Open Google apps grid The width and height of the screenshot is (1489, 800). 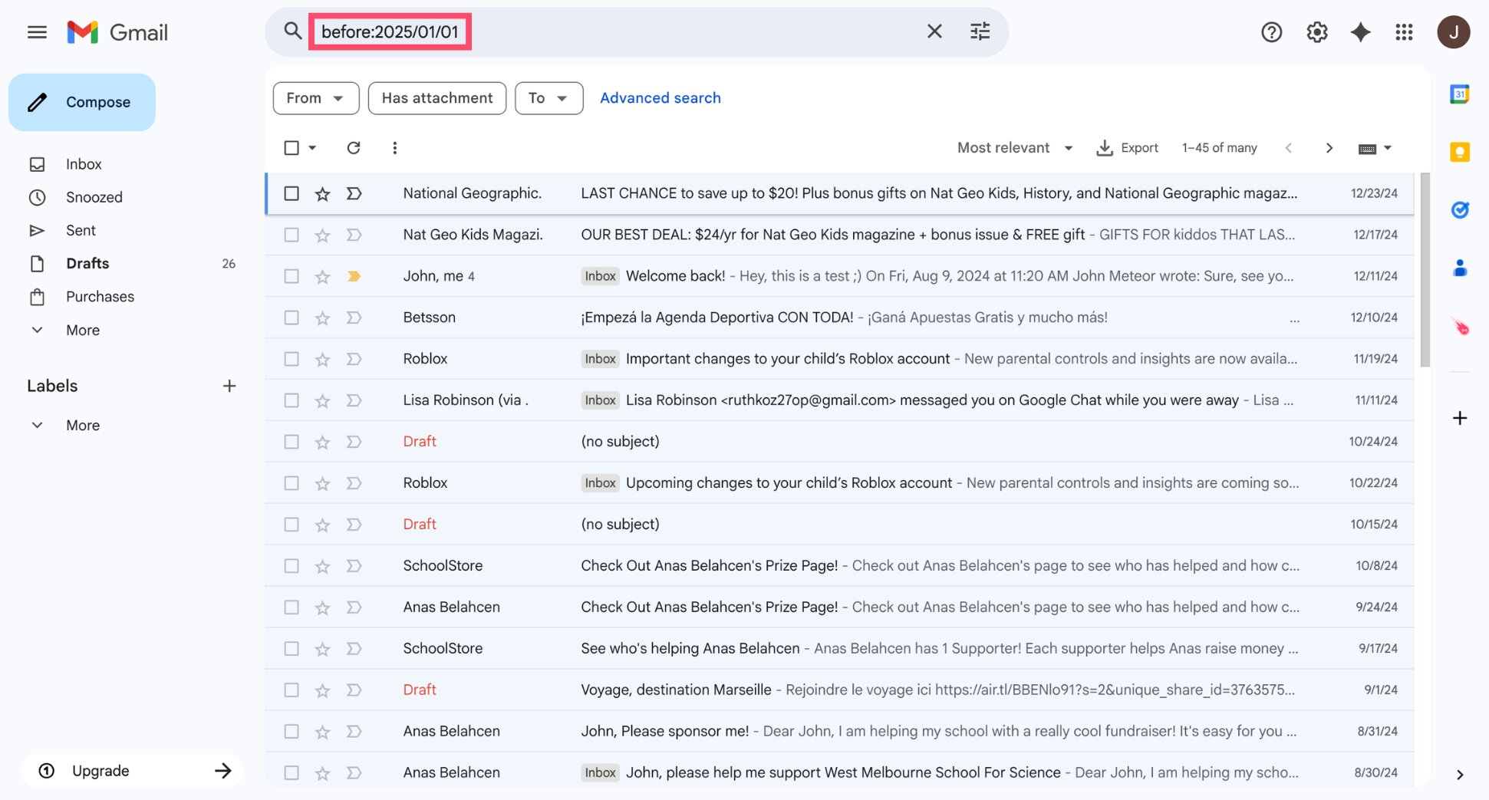click(1404, 32)
